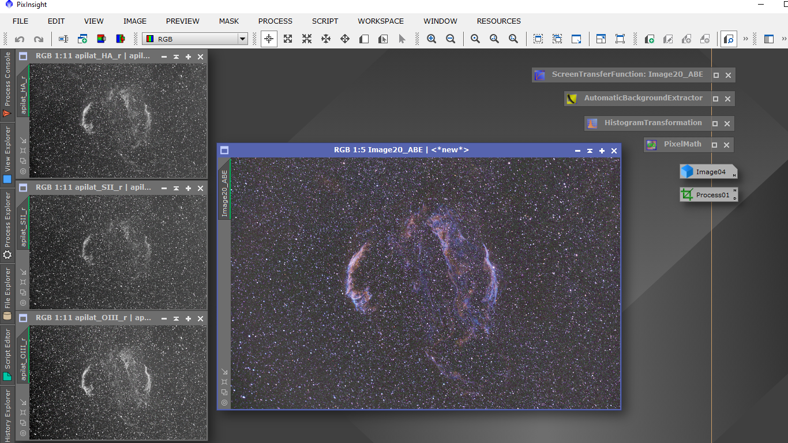
Task: Click the plain magnifier zoom icon
Action: pos(475,39)
